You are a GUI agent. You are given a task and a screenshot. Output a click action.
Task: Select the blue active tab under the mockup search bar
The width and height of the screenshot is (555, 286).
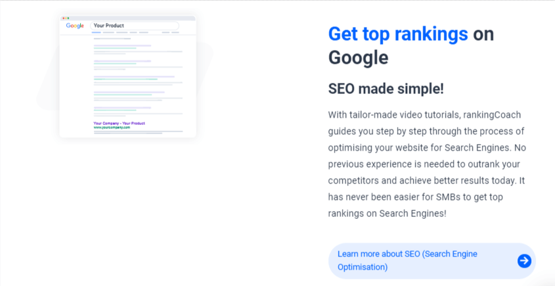point(97,32)
